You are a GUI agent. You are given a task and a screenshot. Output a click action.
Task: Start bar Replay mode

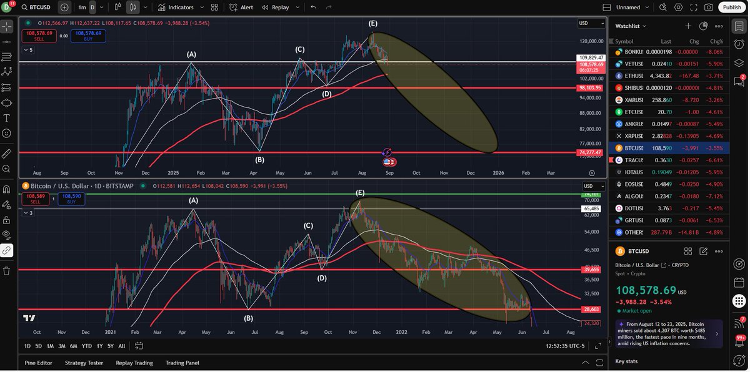click(276, 7)
